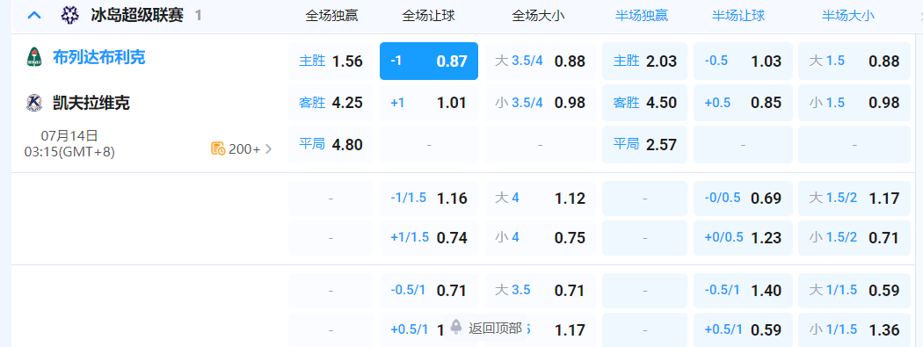
Task: Click the match date 07月14日
Action: [69, 136]
